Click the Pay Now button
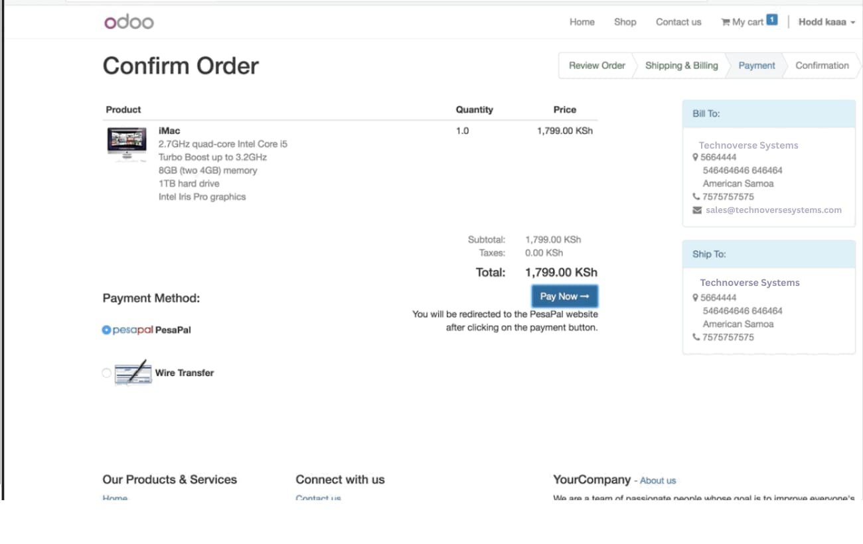The image size is (863, 544). coord(565,297)
